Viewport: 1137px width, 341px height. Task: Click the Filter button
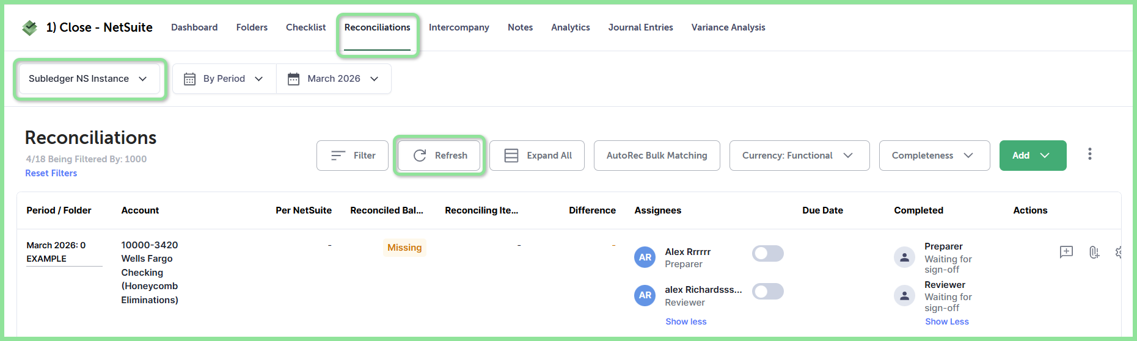click(x=353, y=156)
